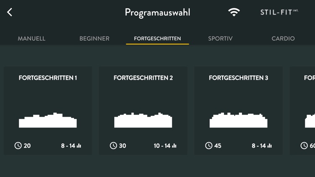
Task: Open the FORTGESCHRITTEN 2 program title
Action: tap(143, 78)
